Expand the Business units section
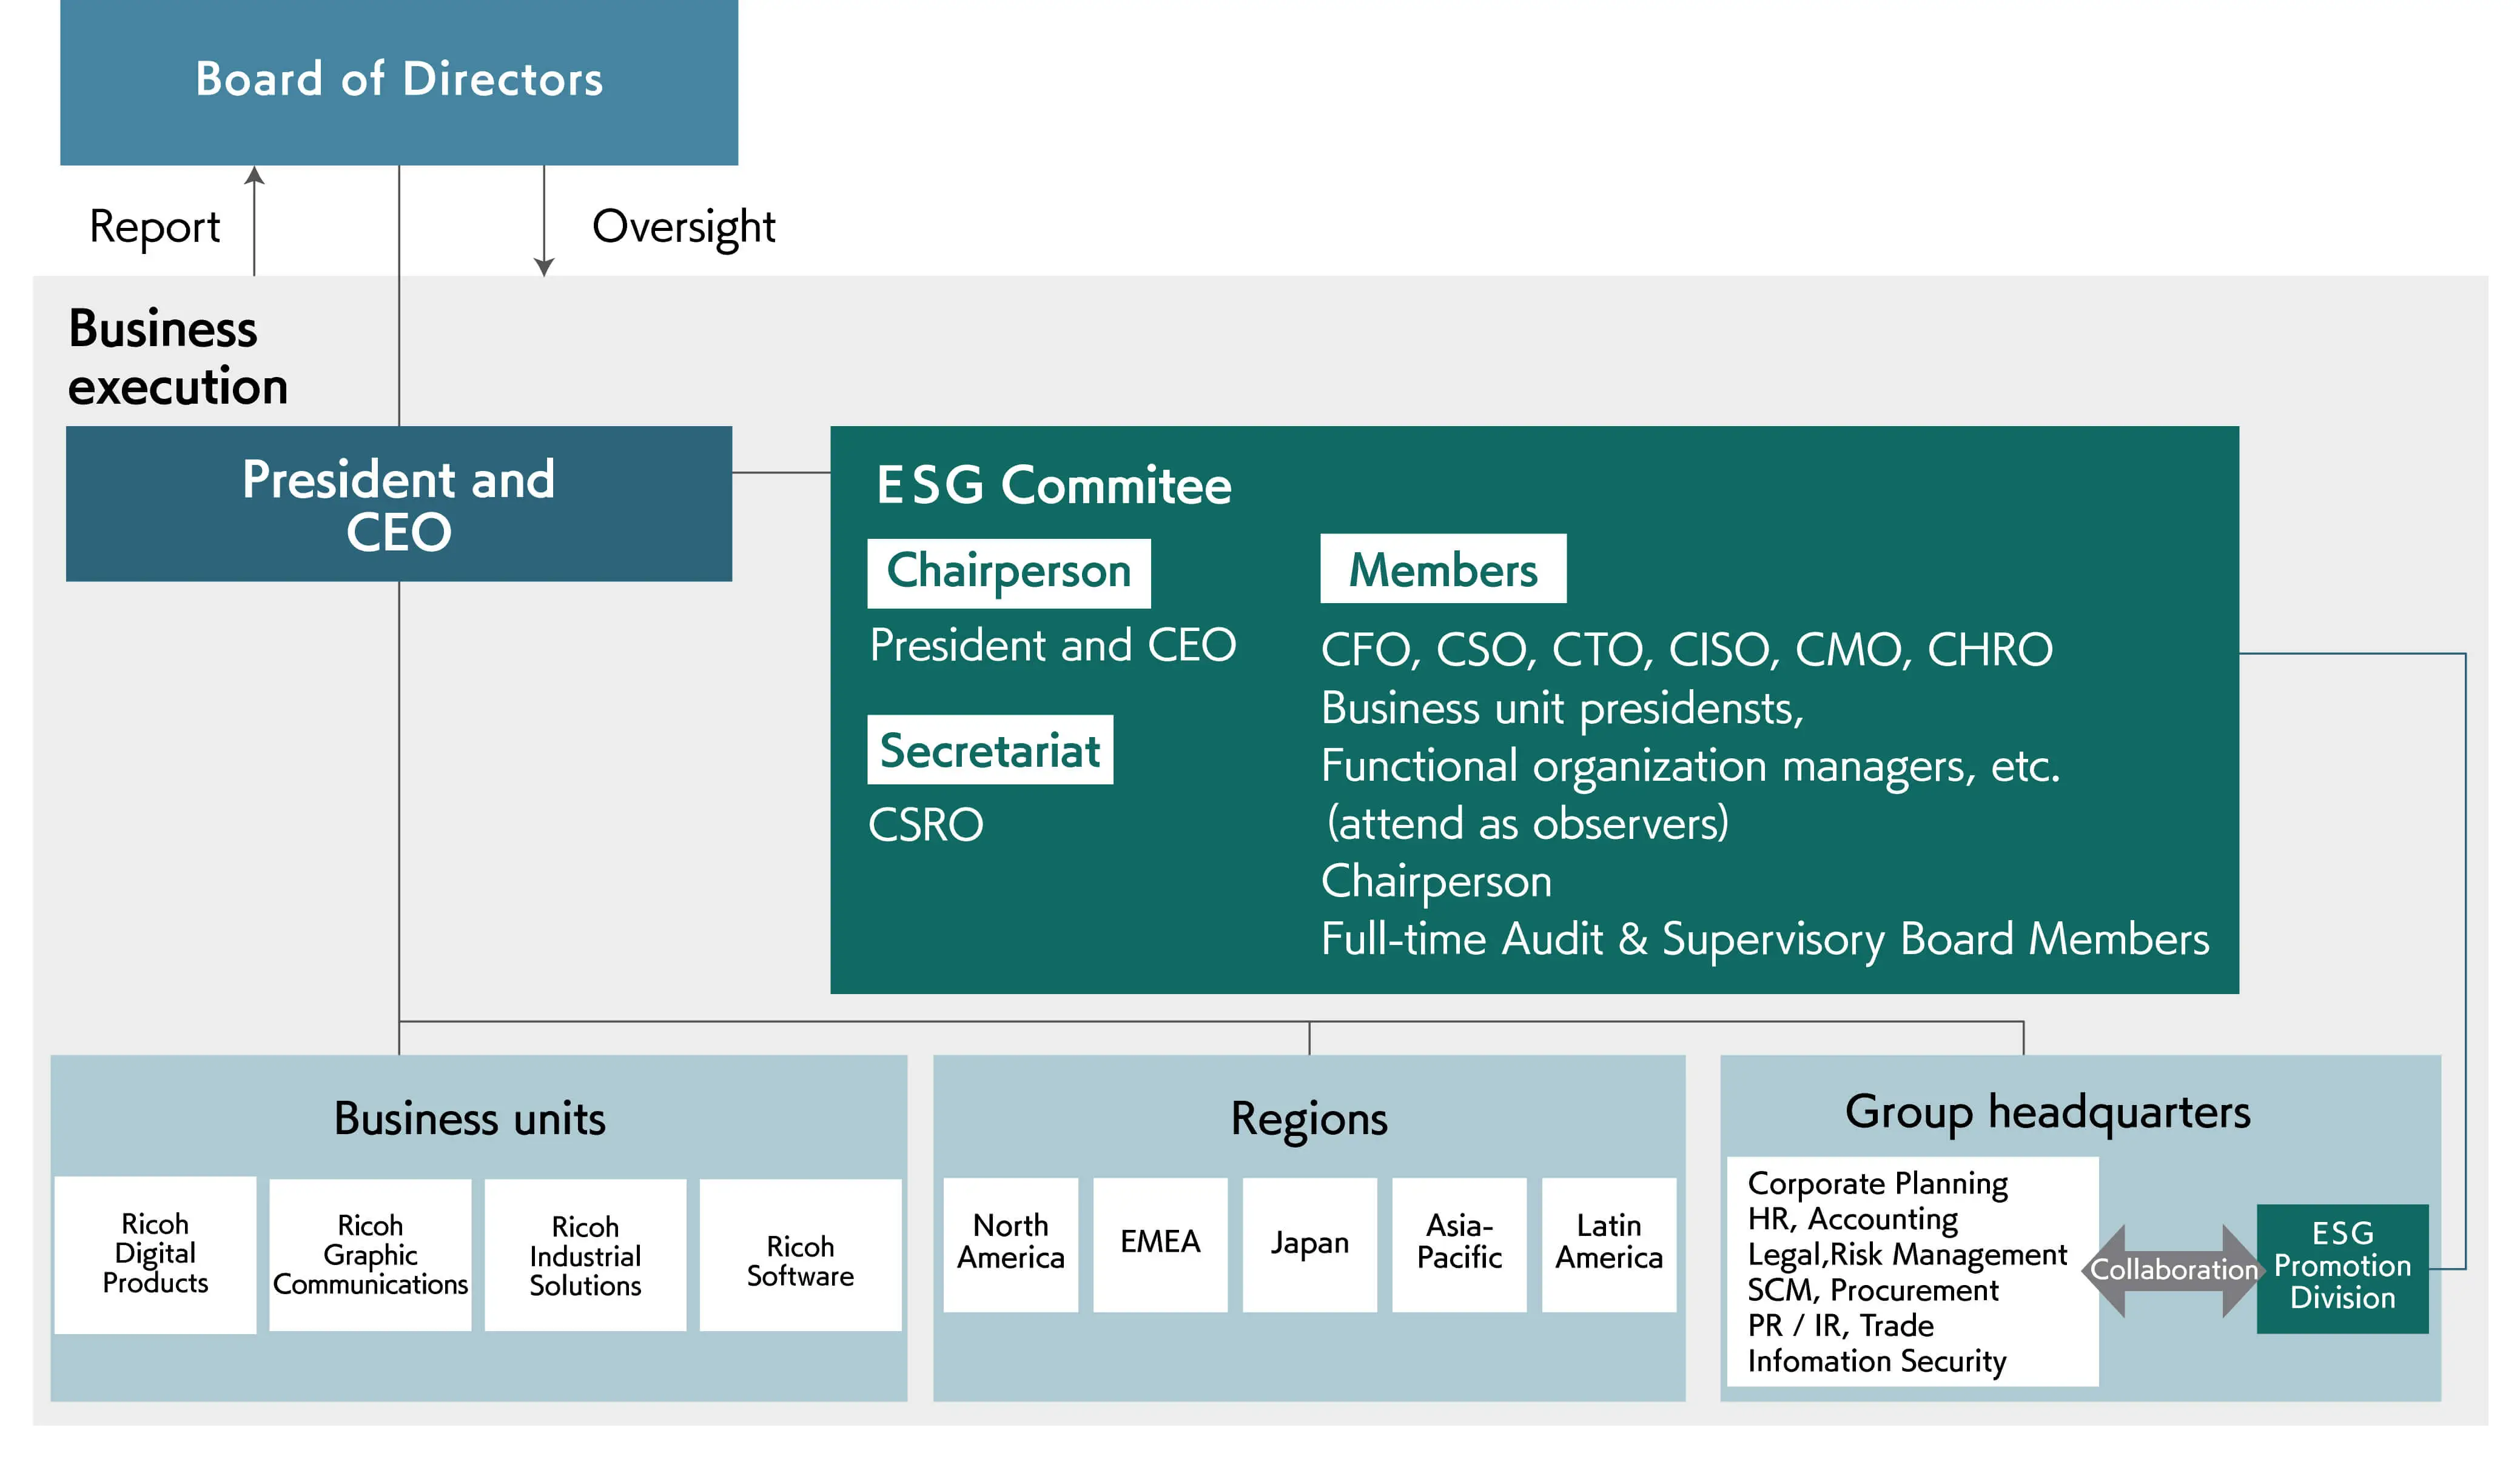Viewport: 2520px width, 1459px height. point(470,1119)
